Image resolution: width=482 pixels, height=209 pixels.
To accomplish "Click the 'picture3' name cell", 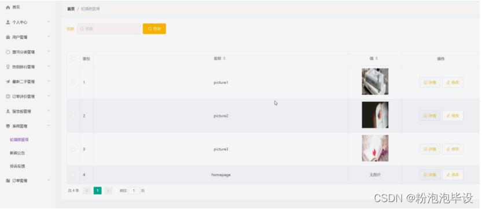I will (x=220, y=149).
